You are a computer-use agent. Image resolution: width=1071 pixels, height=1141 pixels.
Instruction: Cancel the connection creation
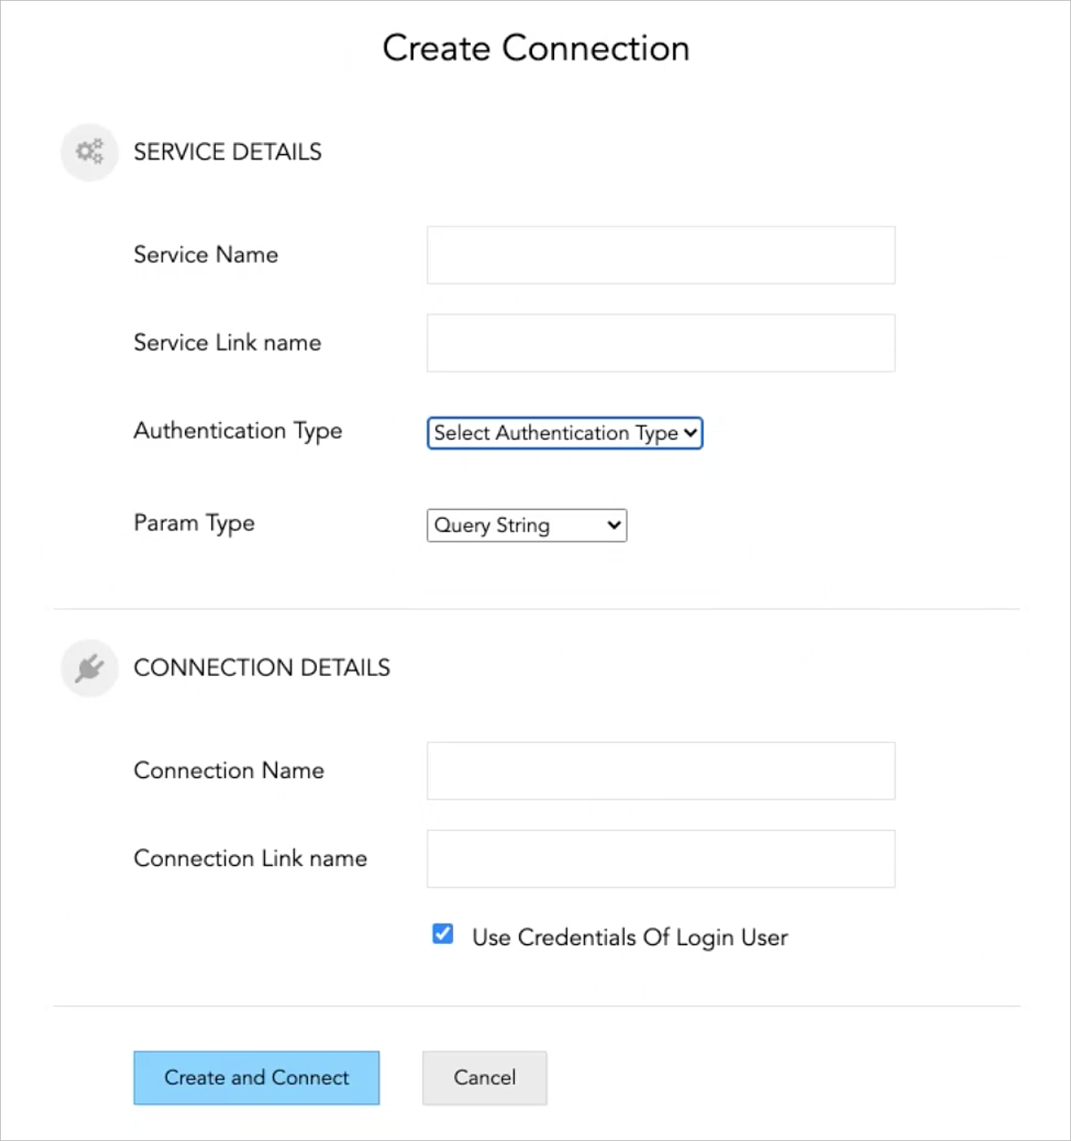coord(485,1078)
